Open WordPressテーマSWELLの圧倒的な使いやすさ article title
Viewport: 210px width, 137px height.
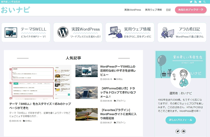[x=118, y=70]
